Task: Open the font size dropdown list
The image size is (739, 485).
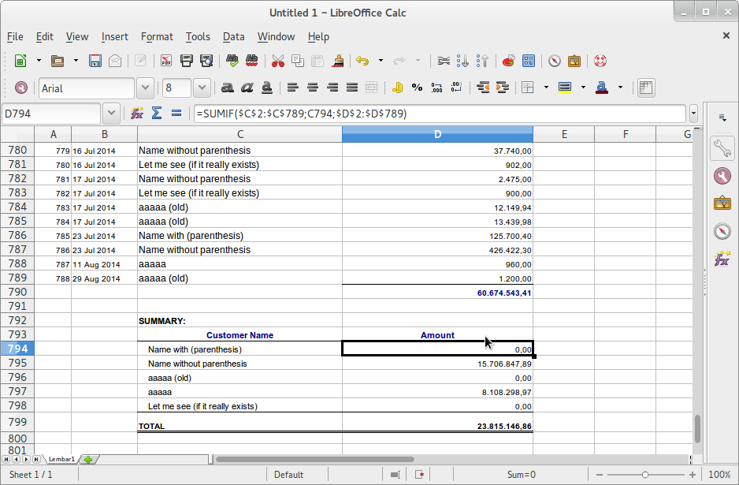Action: 202,88
